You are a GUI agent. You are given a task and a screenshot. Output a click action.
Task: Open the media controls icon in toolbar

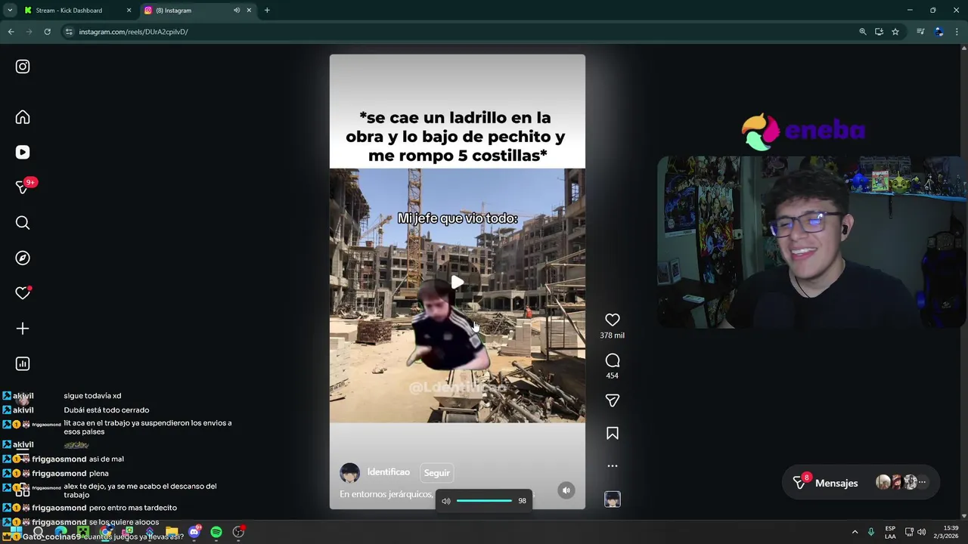tap(920, 32)
